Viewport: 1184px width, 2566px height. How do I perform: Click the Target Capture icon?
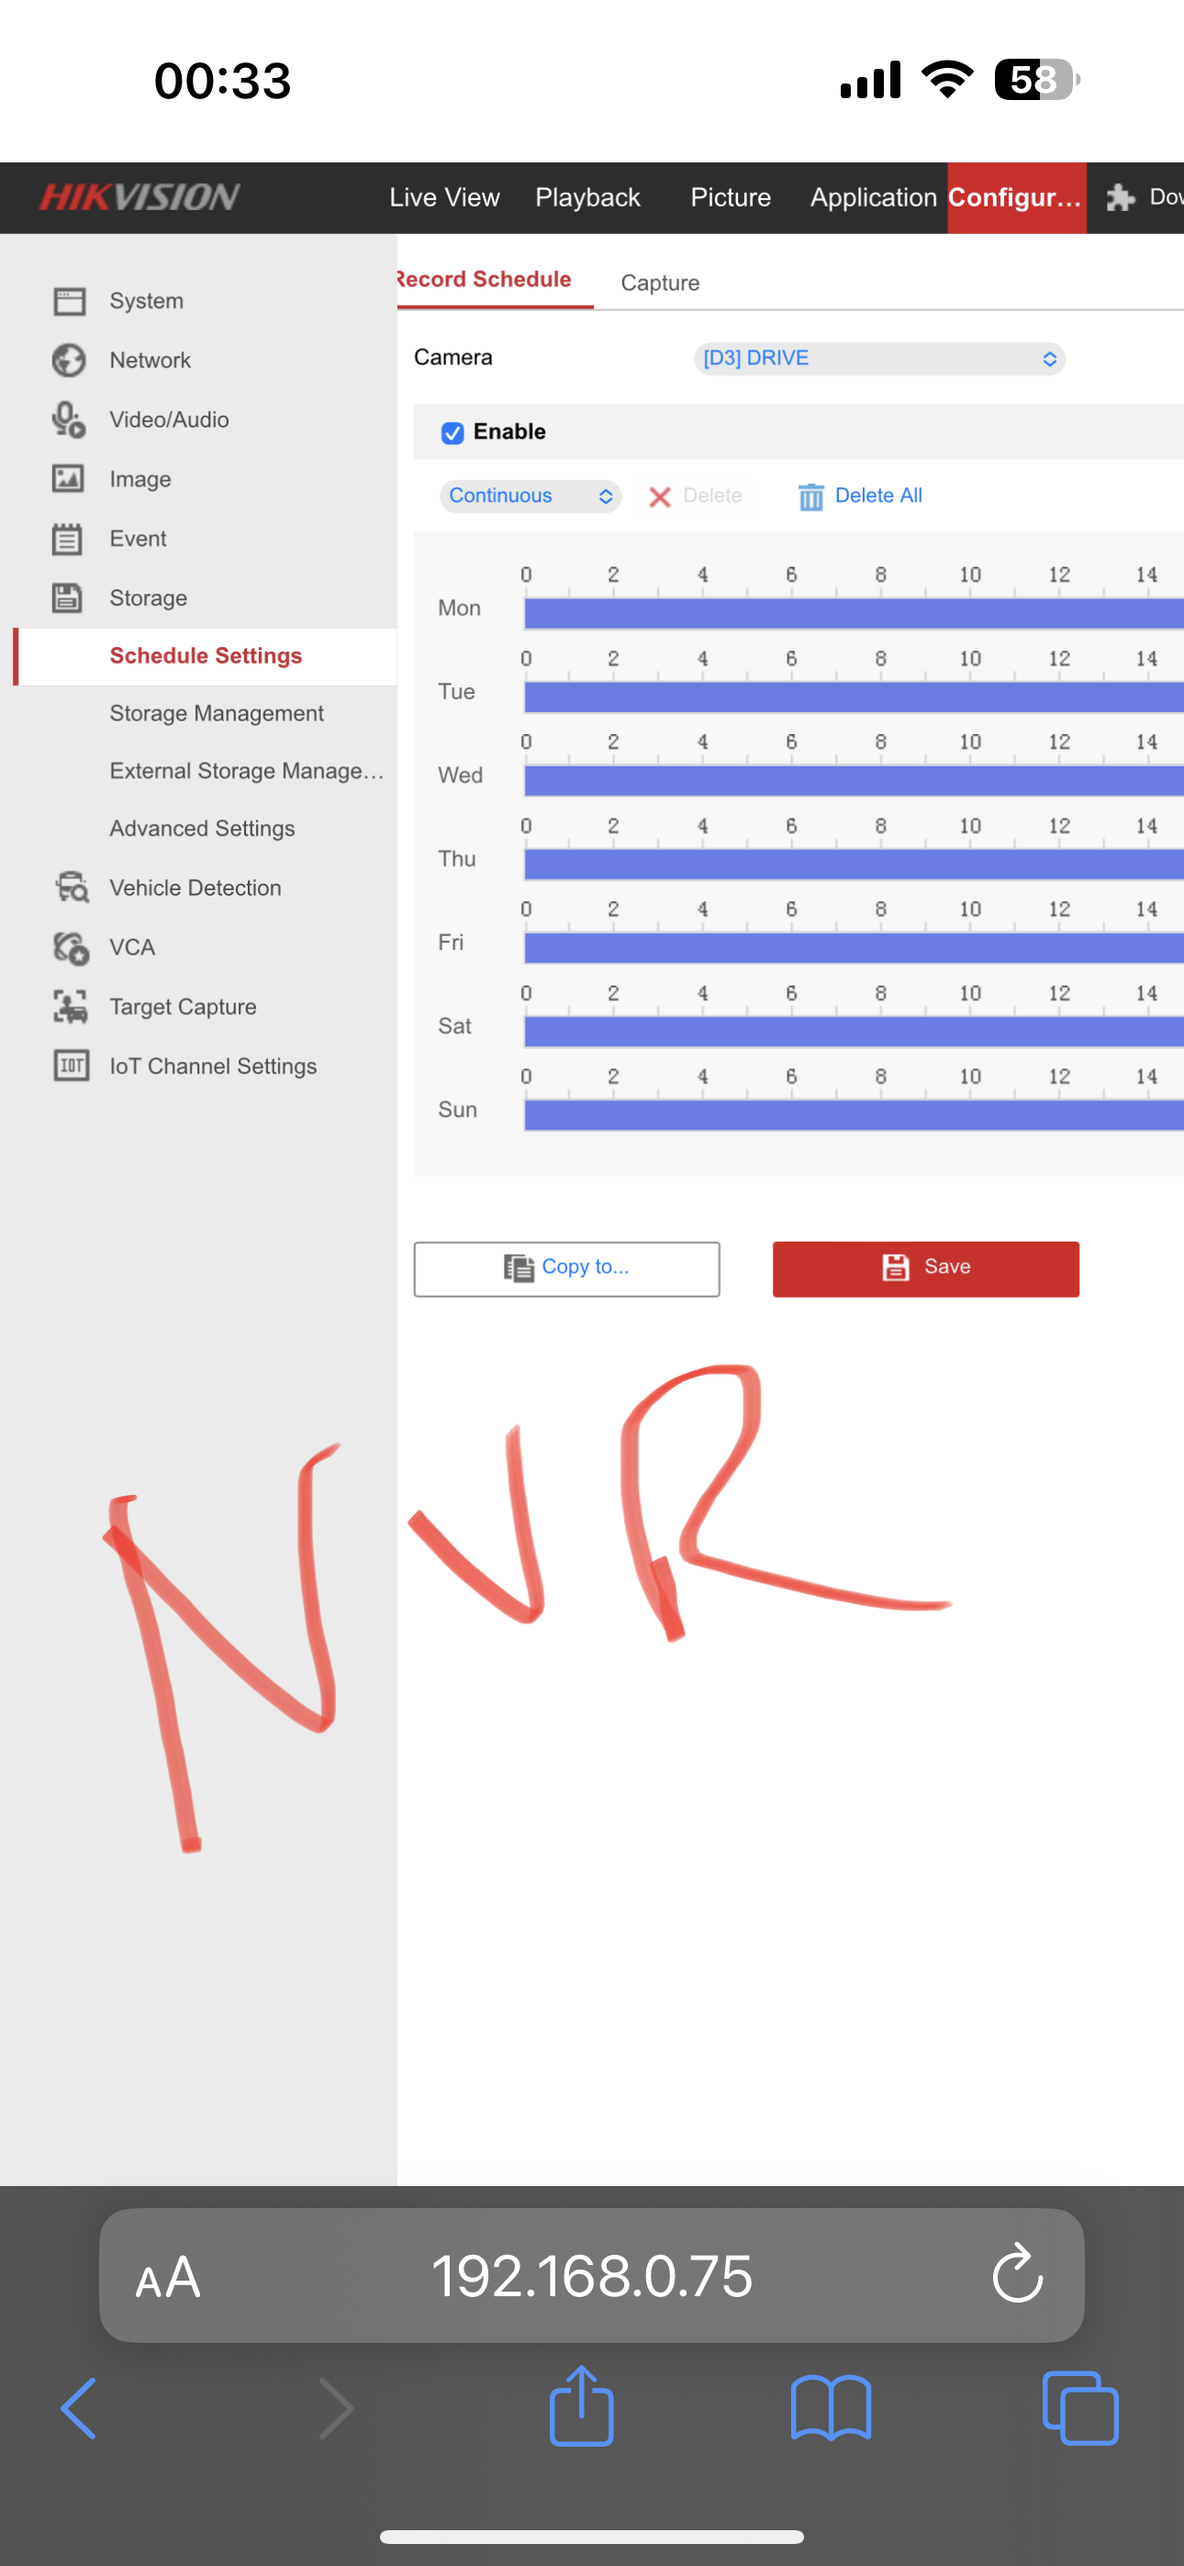tap(71, 1007)
